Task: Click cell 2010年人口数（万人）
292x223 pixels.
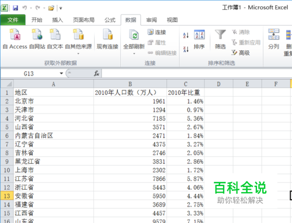Action: [130, 92]
